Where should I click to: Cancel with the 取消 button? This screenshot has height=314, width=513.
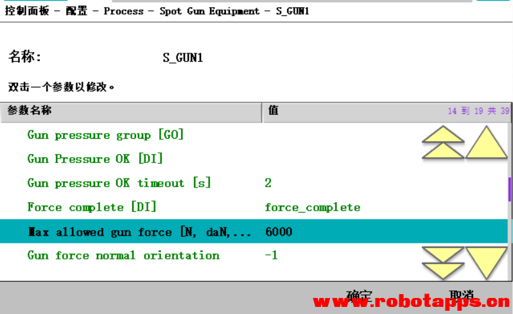tap(462, 295)
